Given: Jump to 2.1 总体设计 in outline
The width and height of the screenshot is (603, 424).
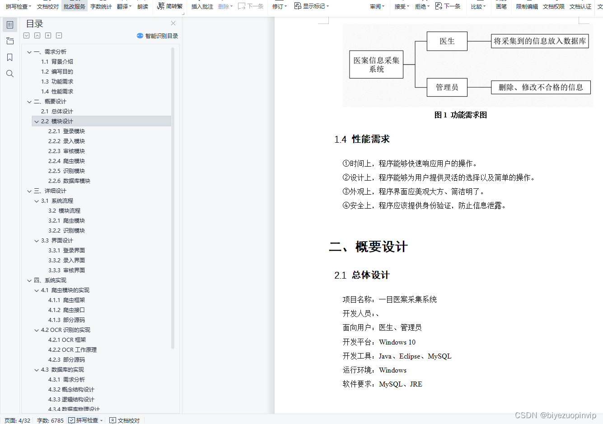Looking at the screenshot, I should [57, 112].
